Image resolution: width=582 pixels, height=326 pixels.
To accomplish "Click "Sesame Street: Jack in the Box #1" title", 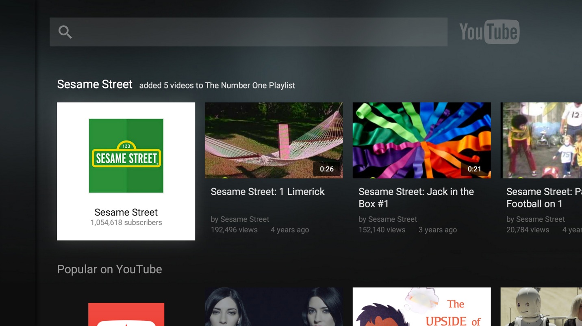I will tap(416, 197).
